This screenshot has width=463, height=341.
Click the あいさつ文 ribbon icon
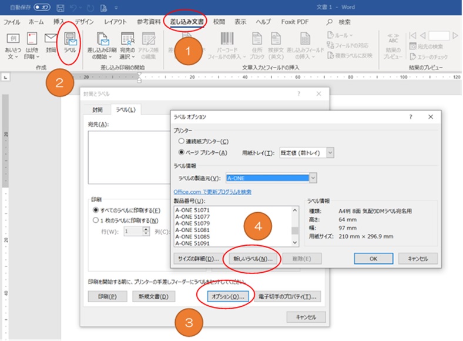click(x=12, y=44)
